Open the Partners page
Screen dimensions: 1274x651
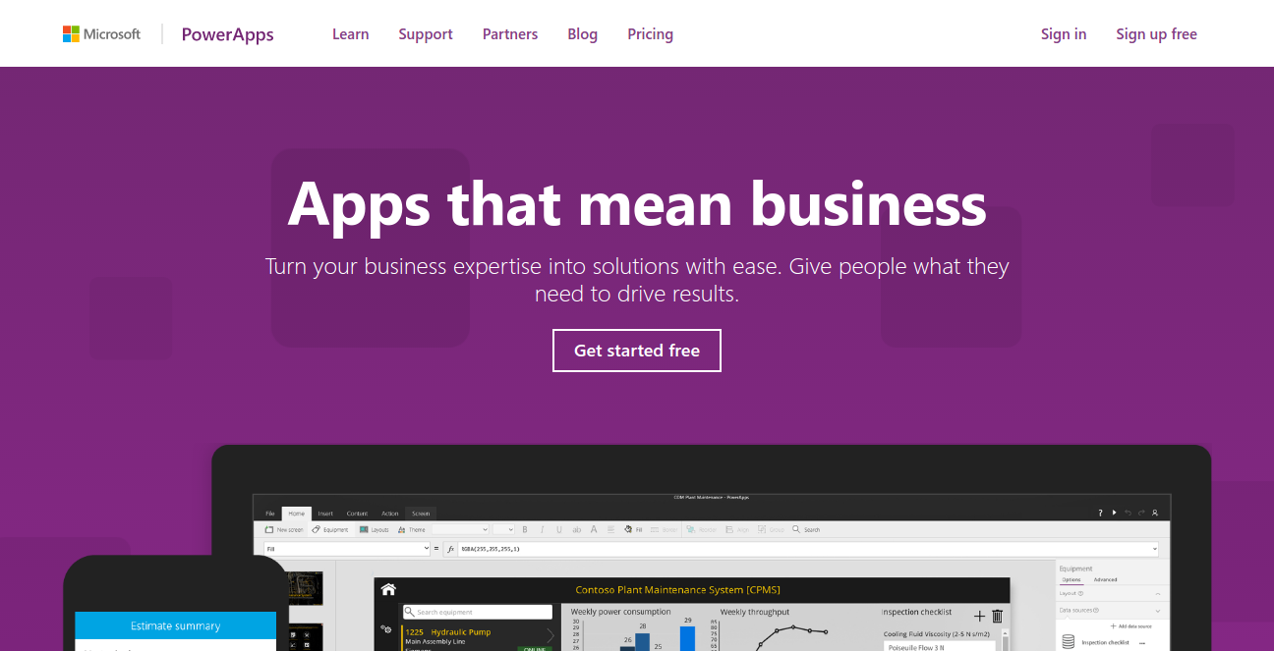click(510, 34)
